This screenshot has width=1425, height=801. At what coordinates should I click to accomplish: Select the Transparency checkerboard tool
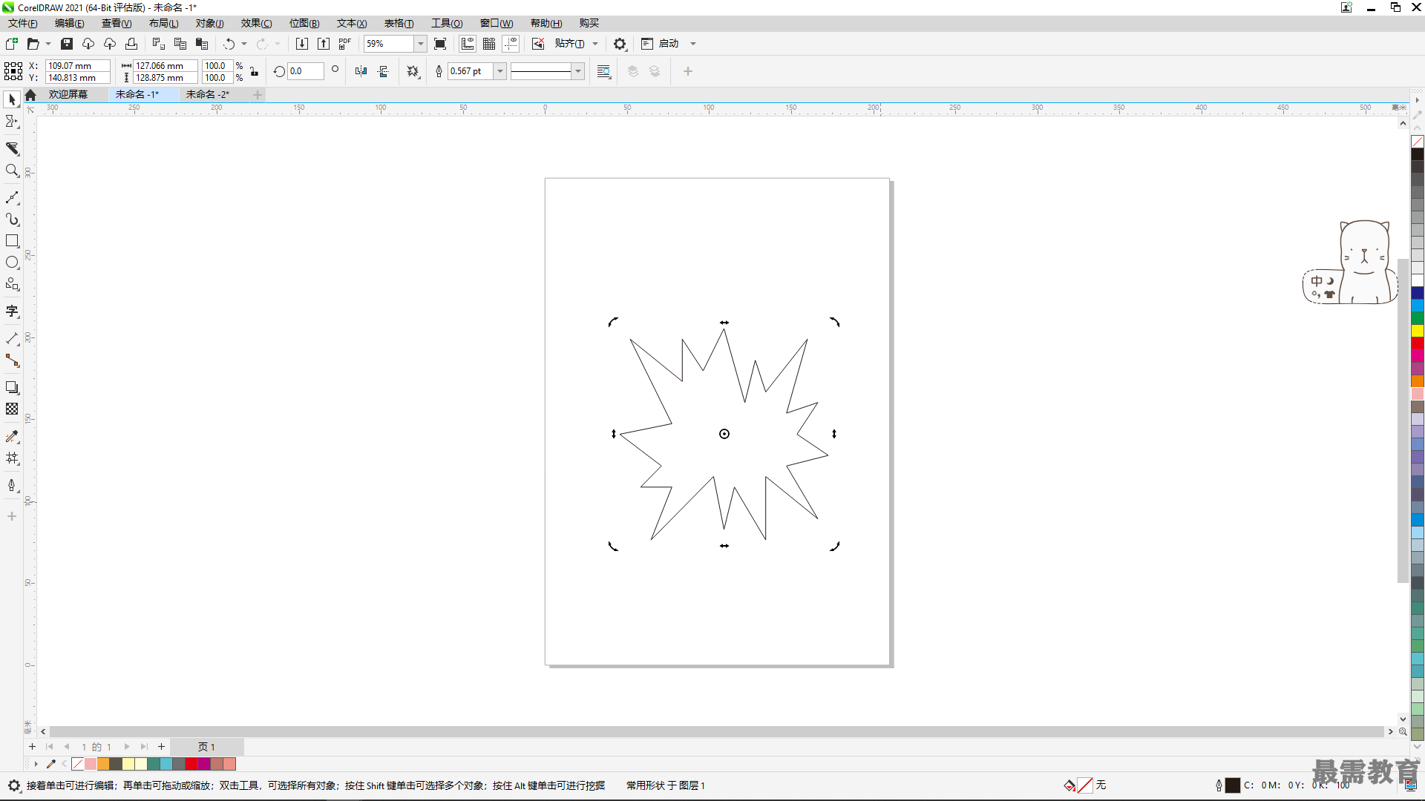(x=12, y=409)
